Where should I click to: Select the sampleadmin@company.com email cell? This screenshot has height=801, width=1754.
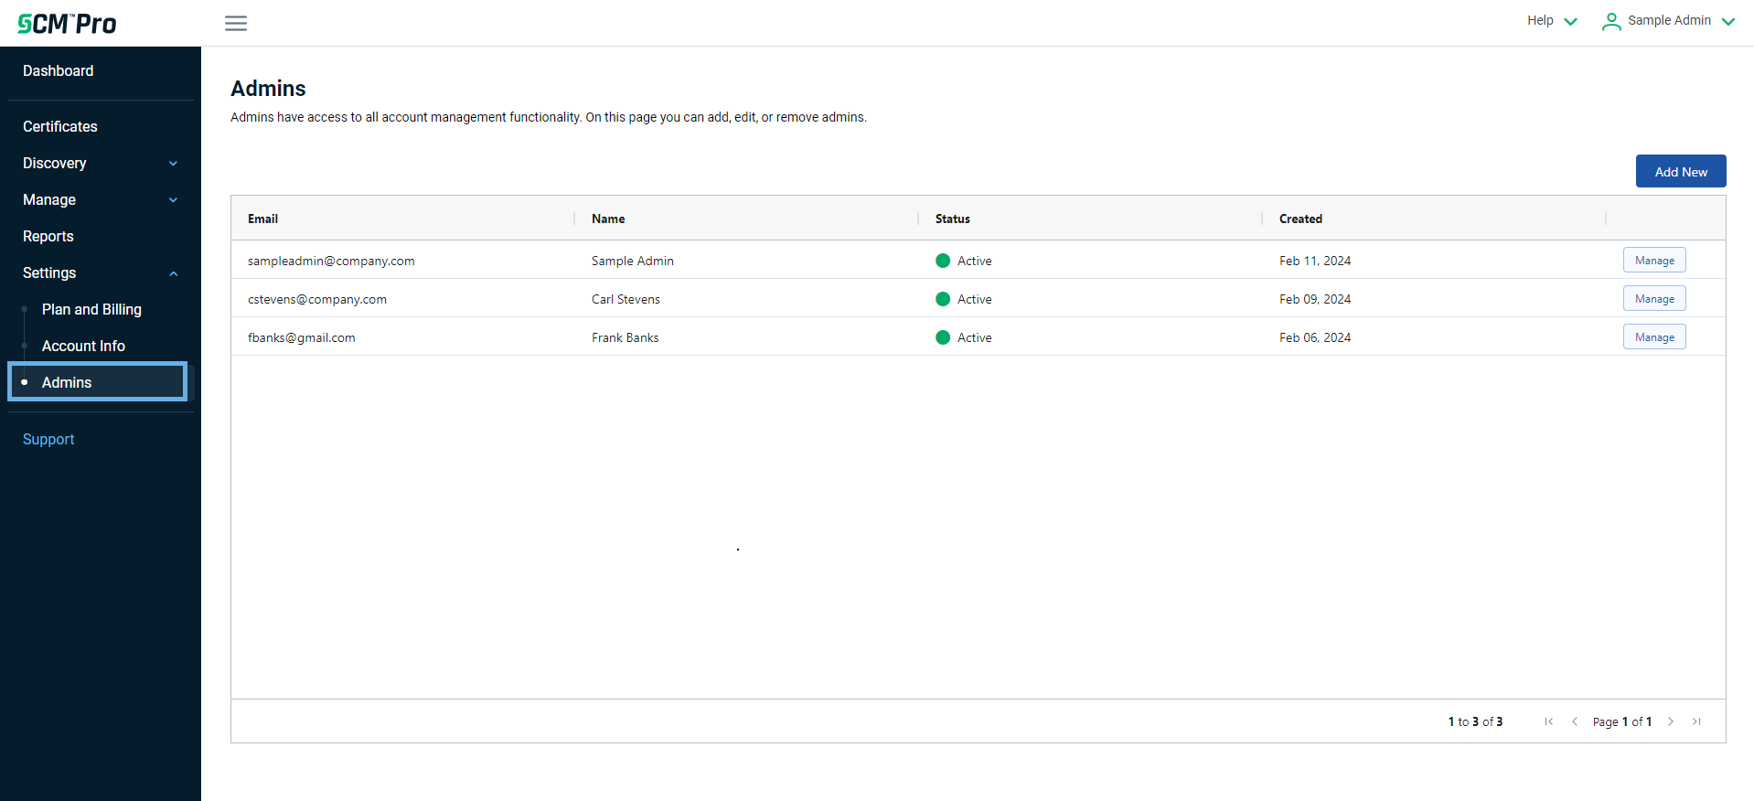331,261
